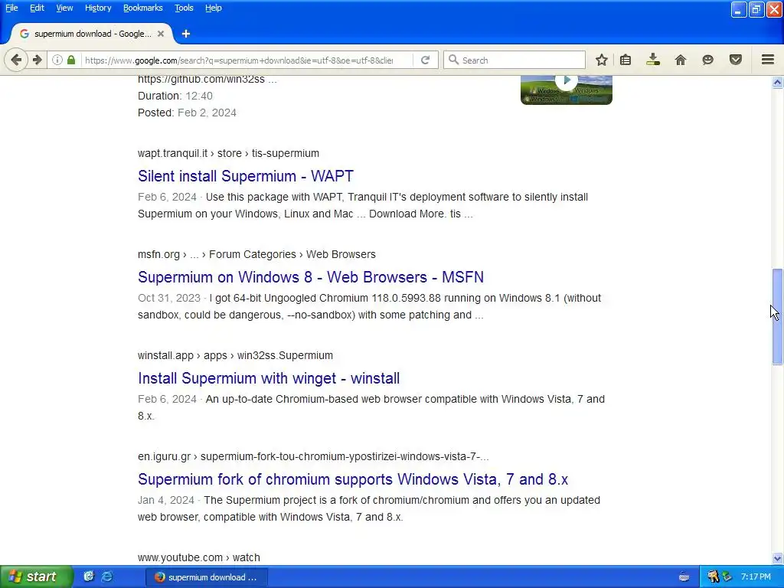Image resolution: width=784 pixels, height=588 pixels.
Task: Click wapt.tranquil.it breadcrumb text
Action: pyautogui.click(x=228, y=153)
